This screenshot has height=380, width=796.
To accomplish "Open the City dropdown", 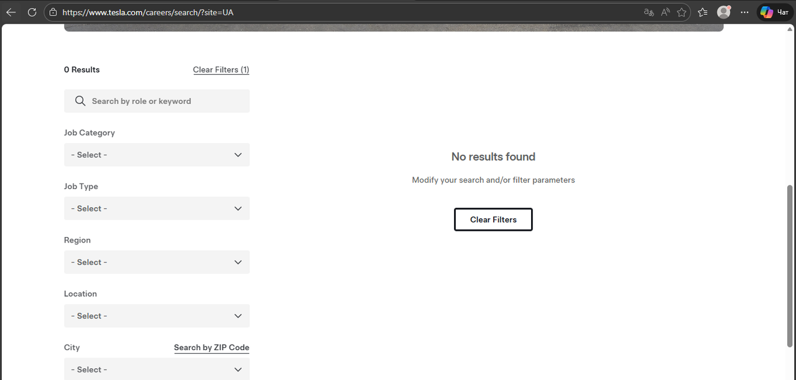I will coord(157,369).
